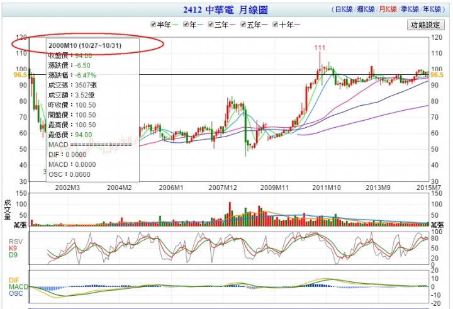Screen dimensions: 453x309
Task: Click the DIF 0.0000 tooltip row
Action: (x=67, y=155)
